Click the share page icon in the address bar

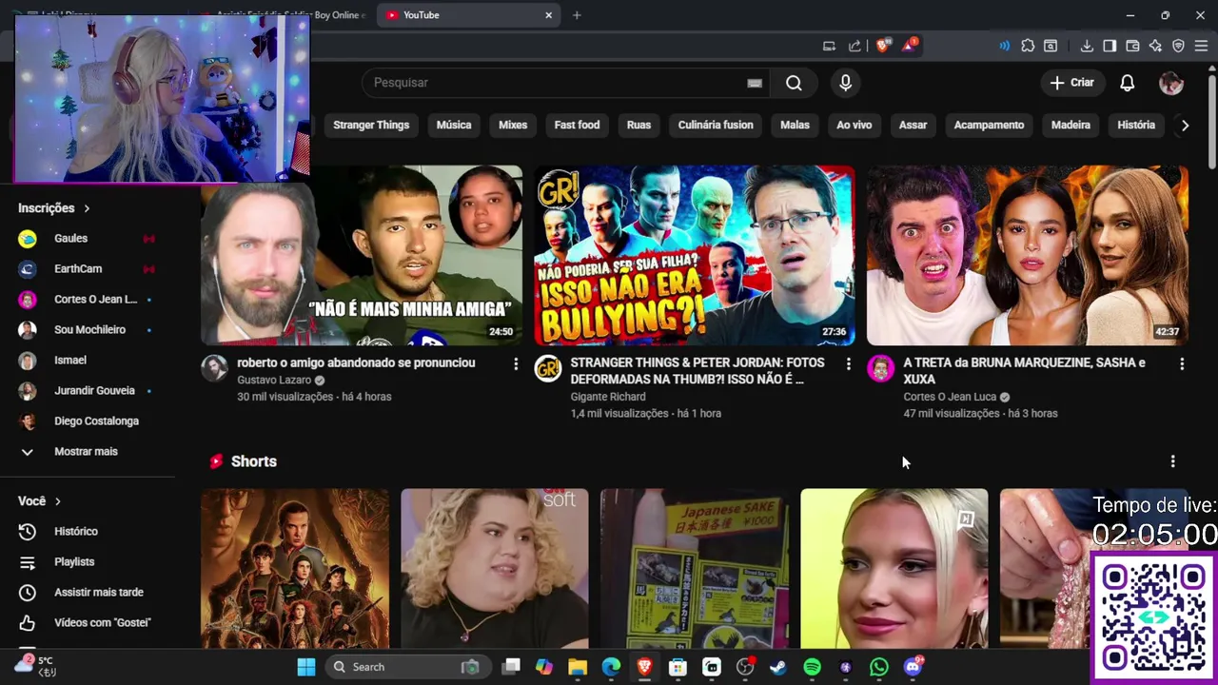coord(855,46)
